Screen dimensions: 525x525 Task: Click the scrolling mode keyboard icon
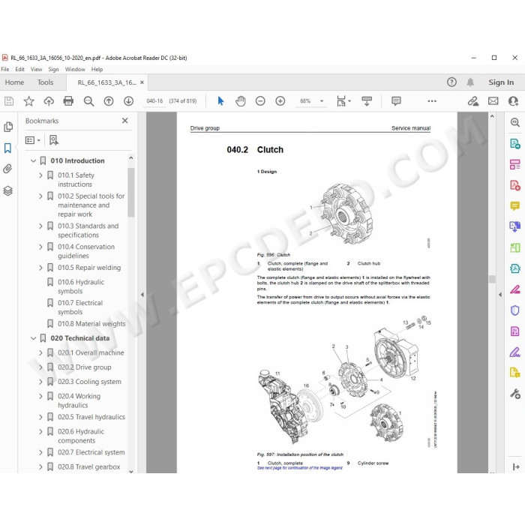pos(367,101)
